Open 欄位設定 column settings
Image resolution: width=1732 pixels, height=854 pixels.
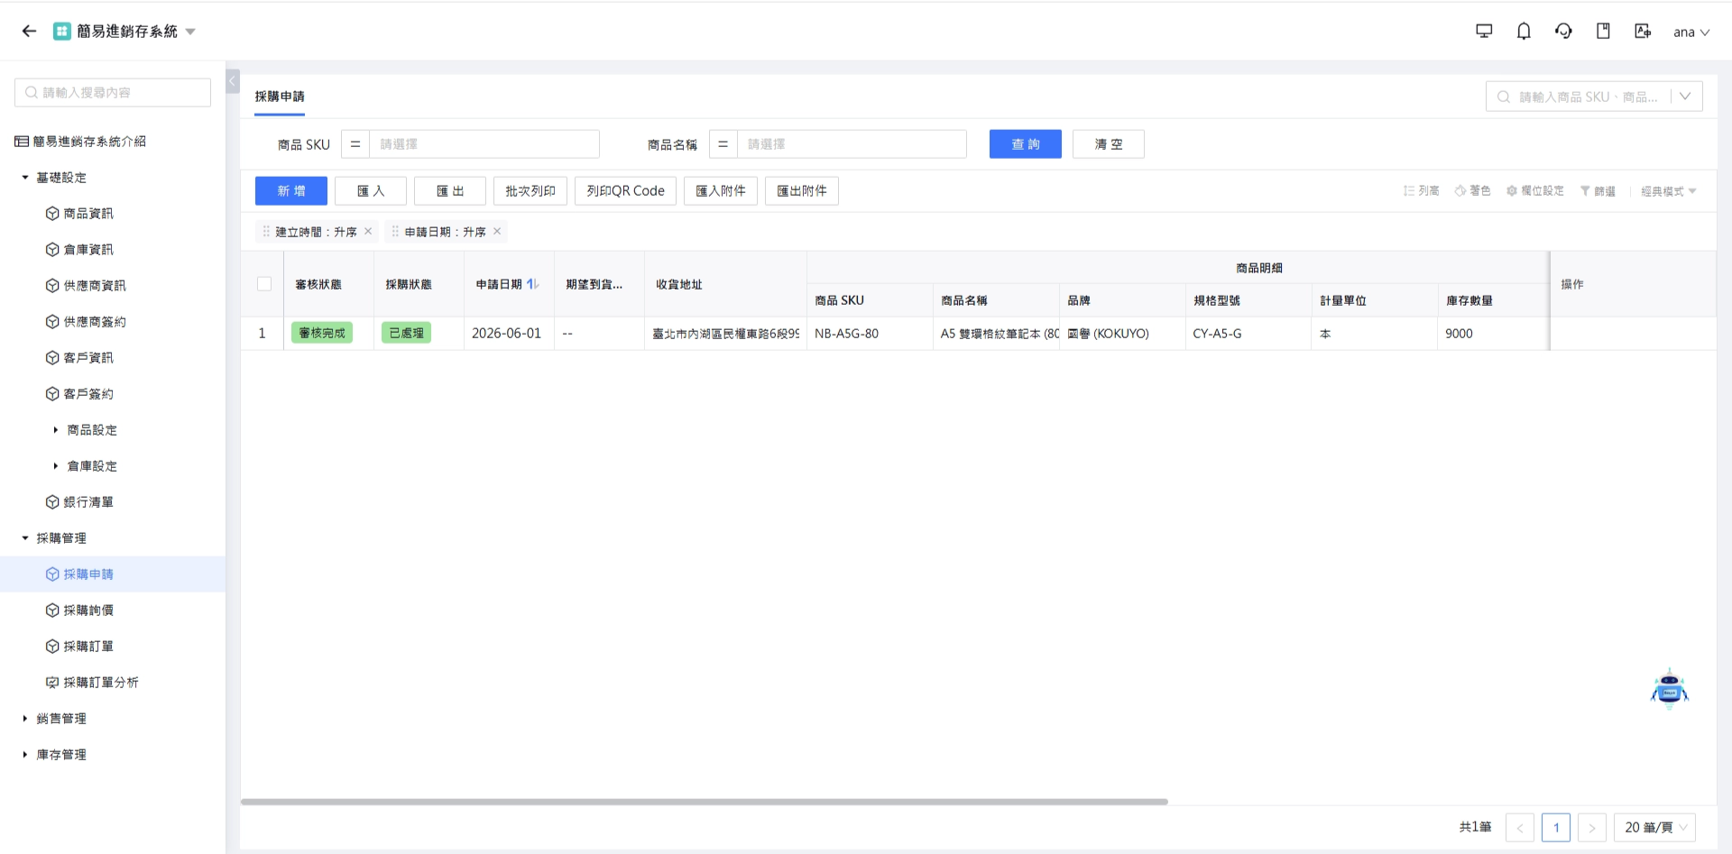[x=1535, y=191]
